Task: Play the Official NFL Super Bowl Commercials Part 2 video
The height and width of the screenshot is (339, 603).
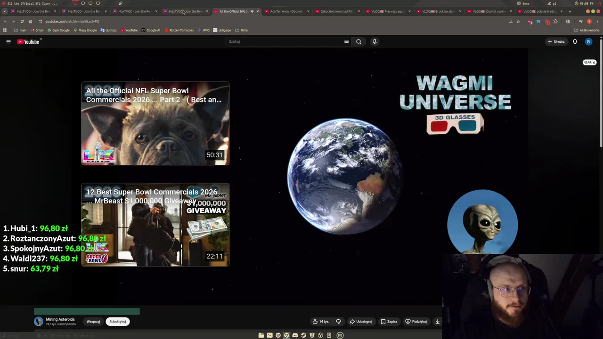Action: (155, 123)
